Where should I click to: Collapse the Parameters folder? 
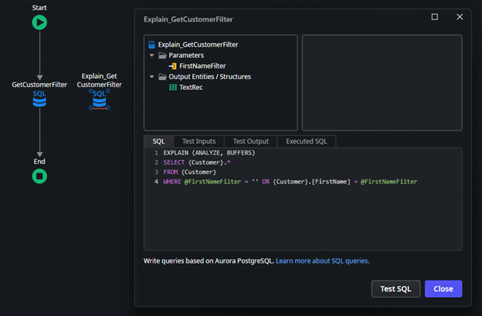pyautogui.click(x=152, y=56)
